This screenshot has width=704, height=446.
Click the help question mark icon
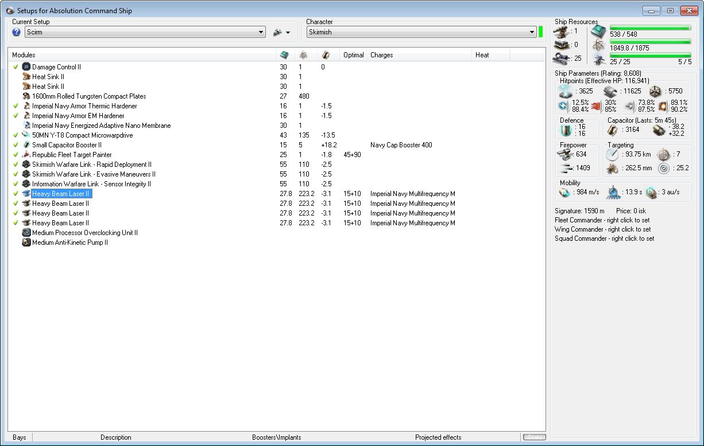point(16,32)
